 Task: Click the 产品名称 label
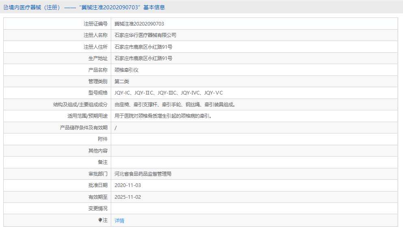pos(98,70)
